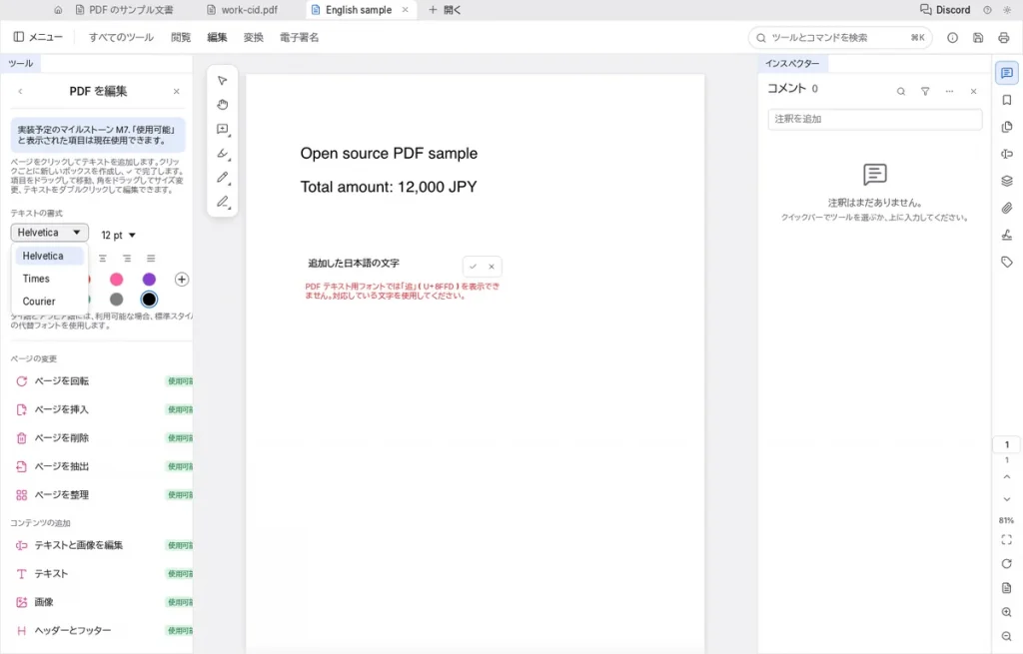Rotate view with the circular arrow icon
Viewport: 1023px width, 654px height.
[1007, 564]
